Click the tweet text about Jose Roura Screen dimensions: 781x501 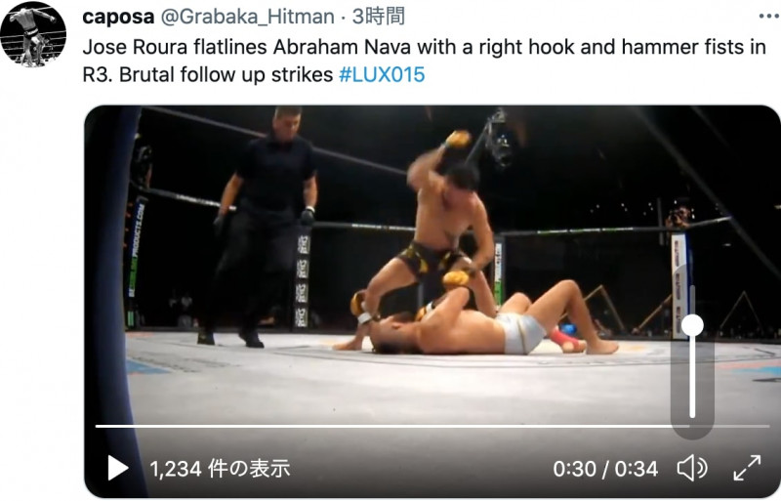pos(424,61)
